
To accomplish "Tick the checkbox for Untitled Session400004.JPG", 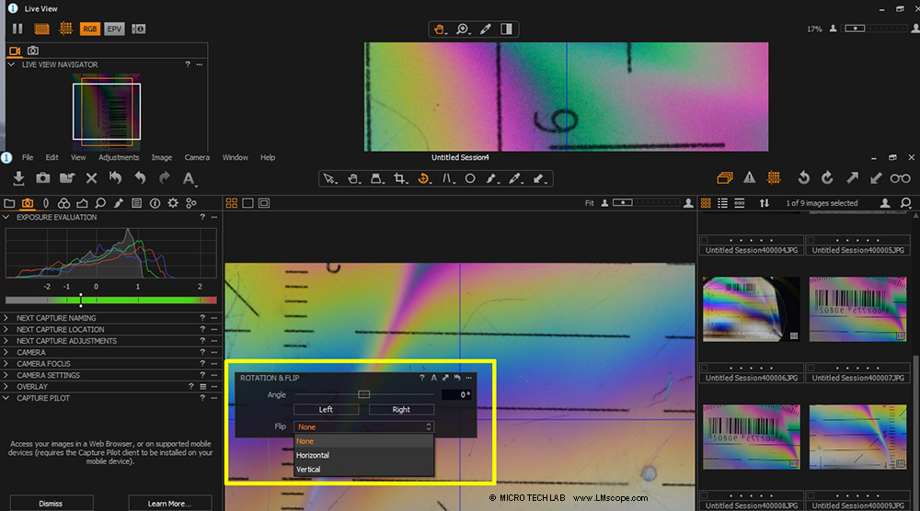I will coord(705,240).
